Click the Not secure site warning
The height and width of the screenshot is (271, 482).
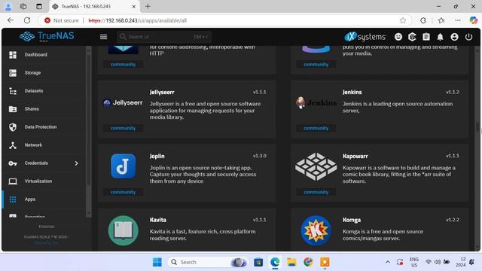(62, 20)
